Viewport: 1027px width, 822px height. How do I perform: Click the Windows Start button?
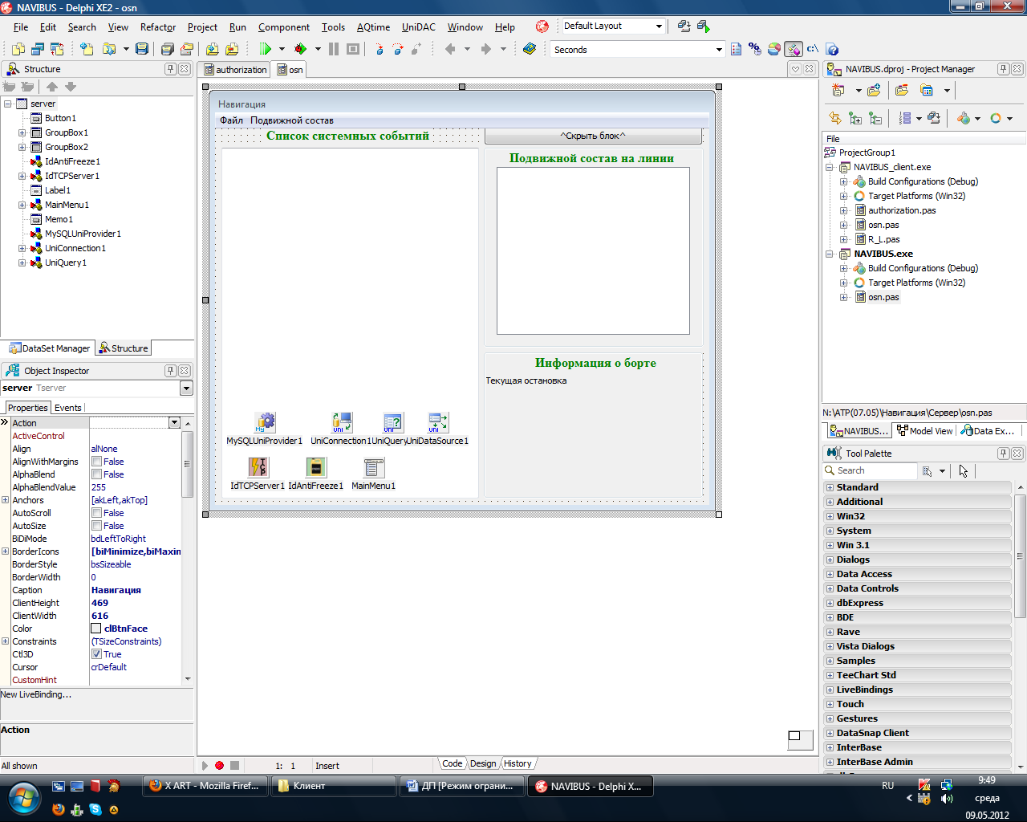pyautogui.click(x=24, y=800)
